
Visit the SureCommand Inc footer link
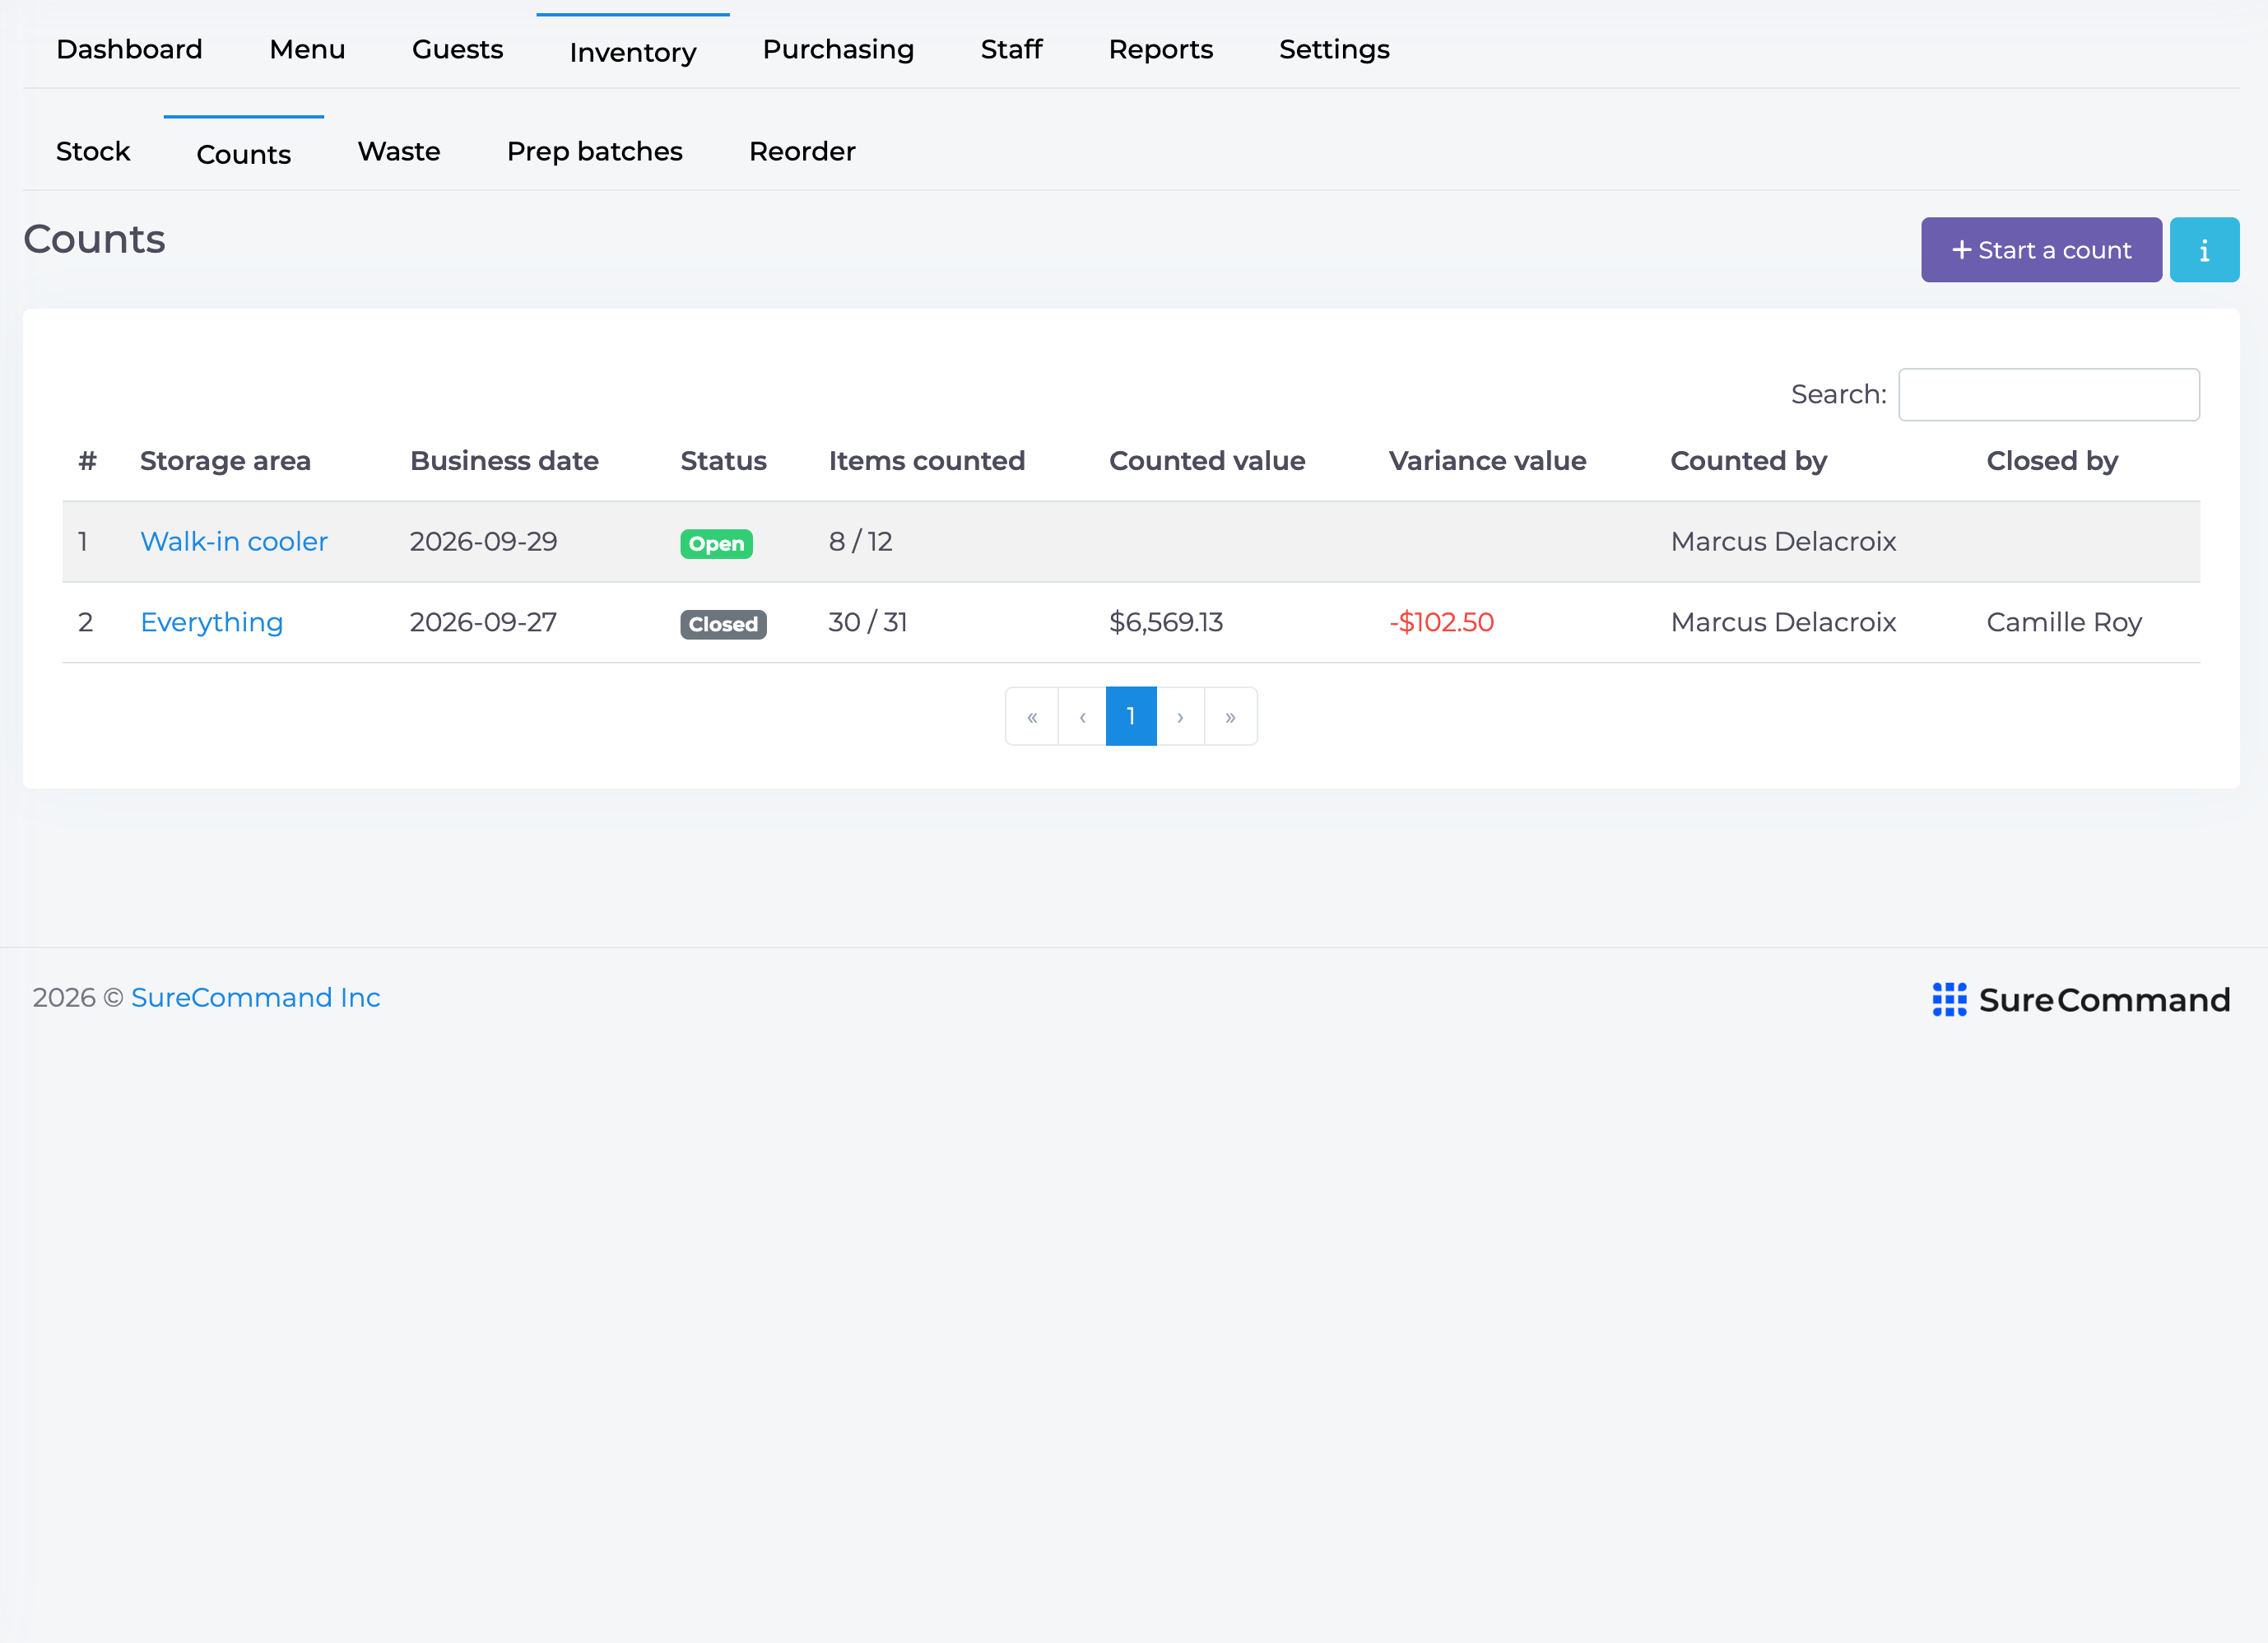(256, 997)
